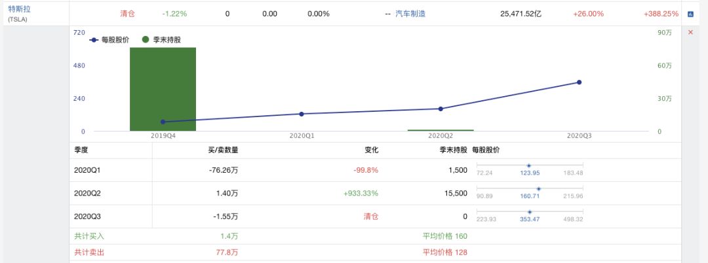Viewport: 708px width, 263px height.
Task: Click the 25,471.52亿 market cap value
Action: [x=521, y=14]
